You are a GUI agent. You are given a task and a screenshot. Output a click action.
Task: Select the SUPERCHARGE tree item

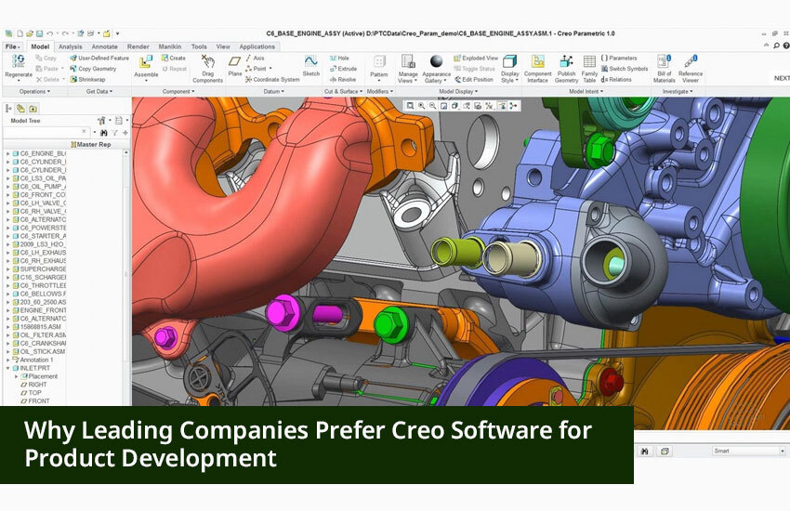point(39,269)
